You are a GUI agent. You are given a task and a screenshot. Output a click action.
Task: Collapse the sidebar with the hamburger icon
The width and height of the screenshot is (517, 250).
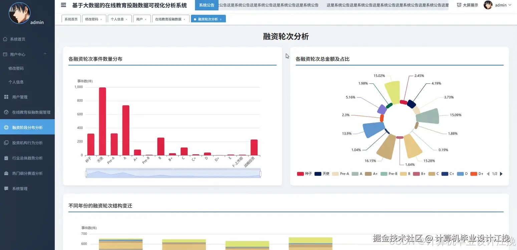[63, 5]
